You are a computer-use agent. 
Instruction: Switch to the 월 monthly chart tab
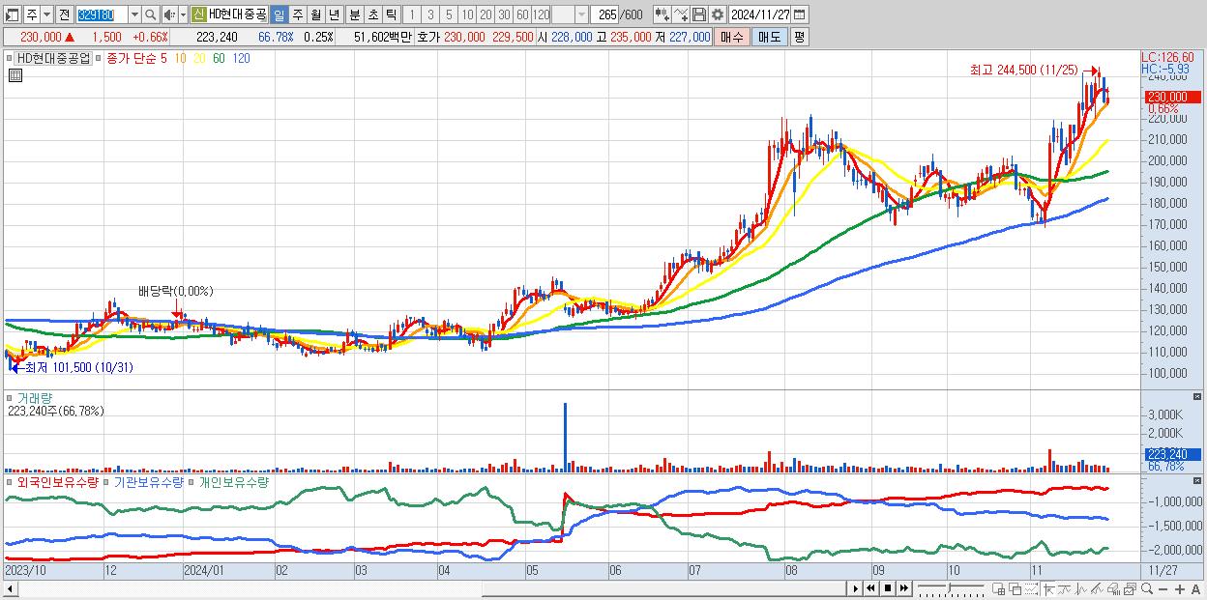point(315,14)
